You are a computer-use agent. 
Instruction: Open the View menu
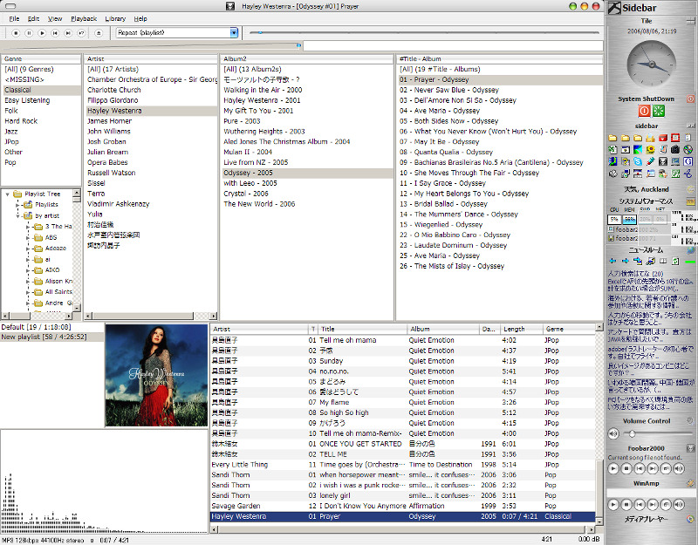coord(55,18)
